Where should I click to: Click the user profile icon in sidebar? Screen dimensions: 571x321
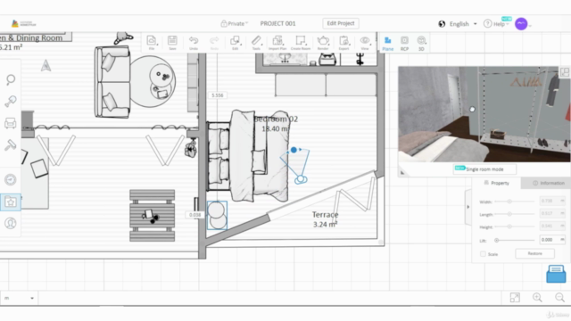11,223
